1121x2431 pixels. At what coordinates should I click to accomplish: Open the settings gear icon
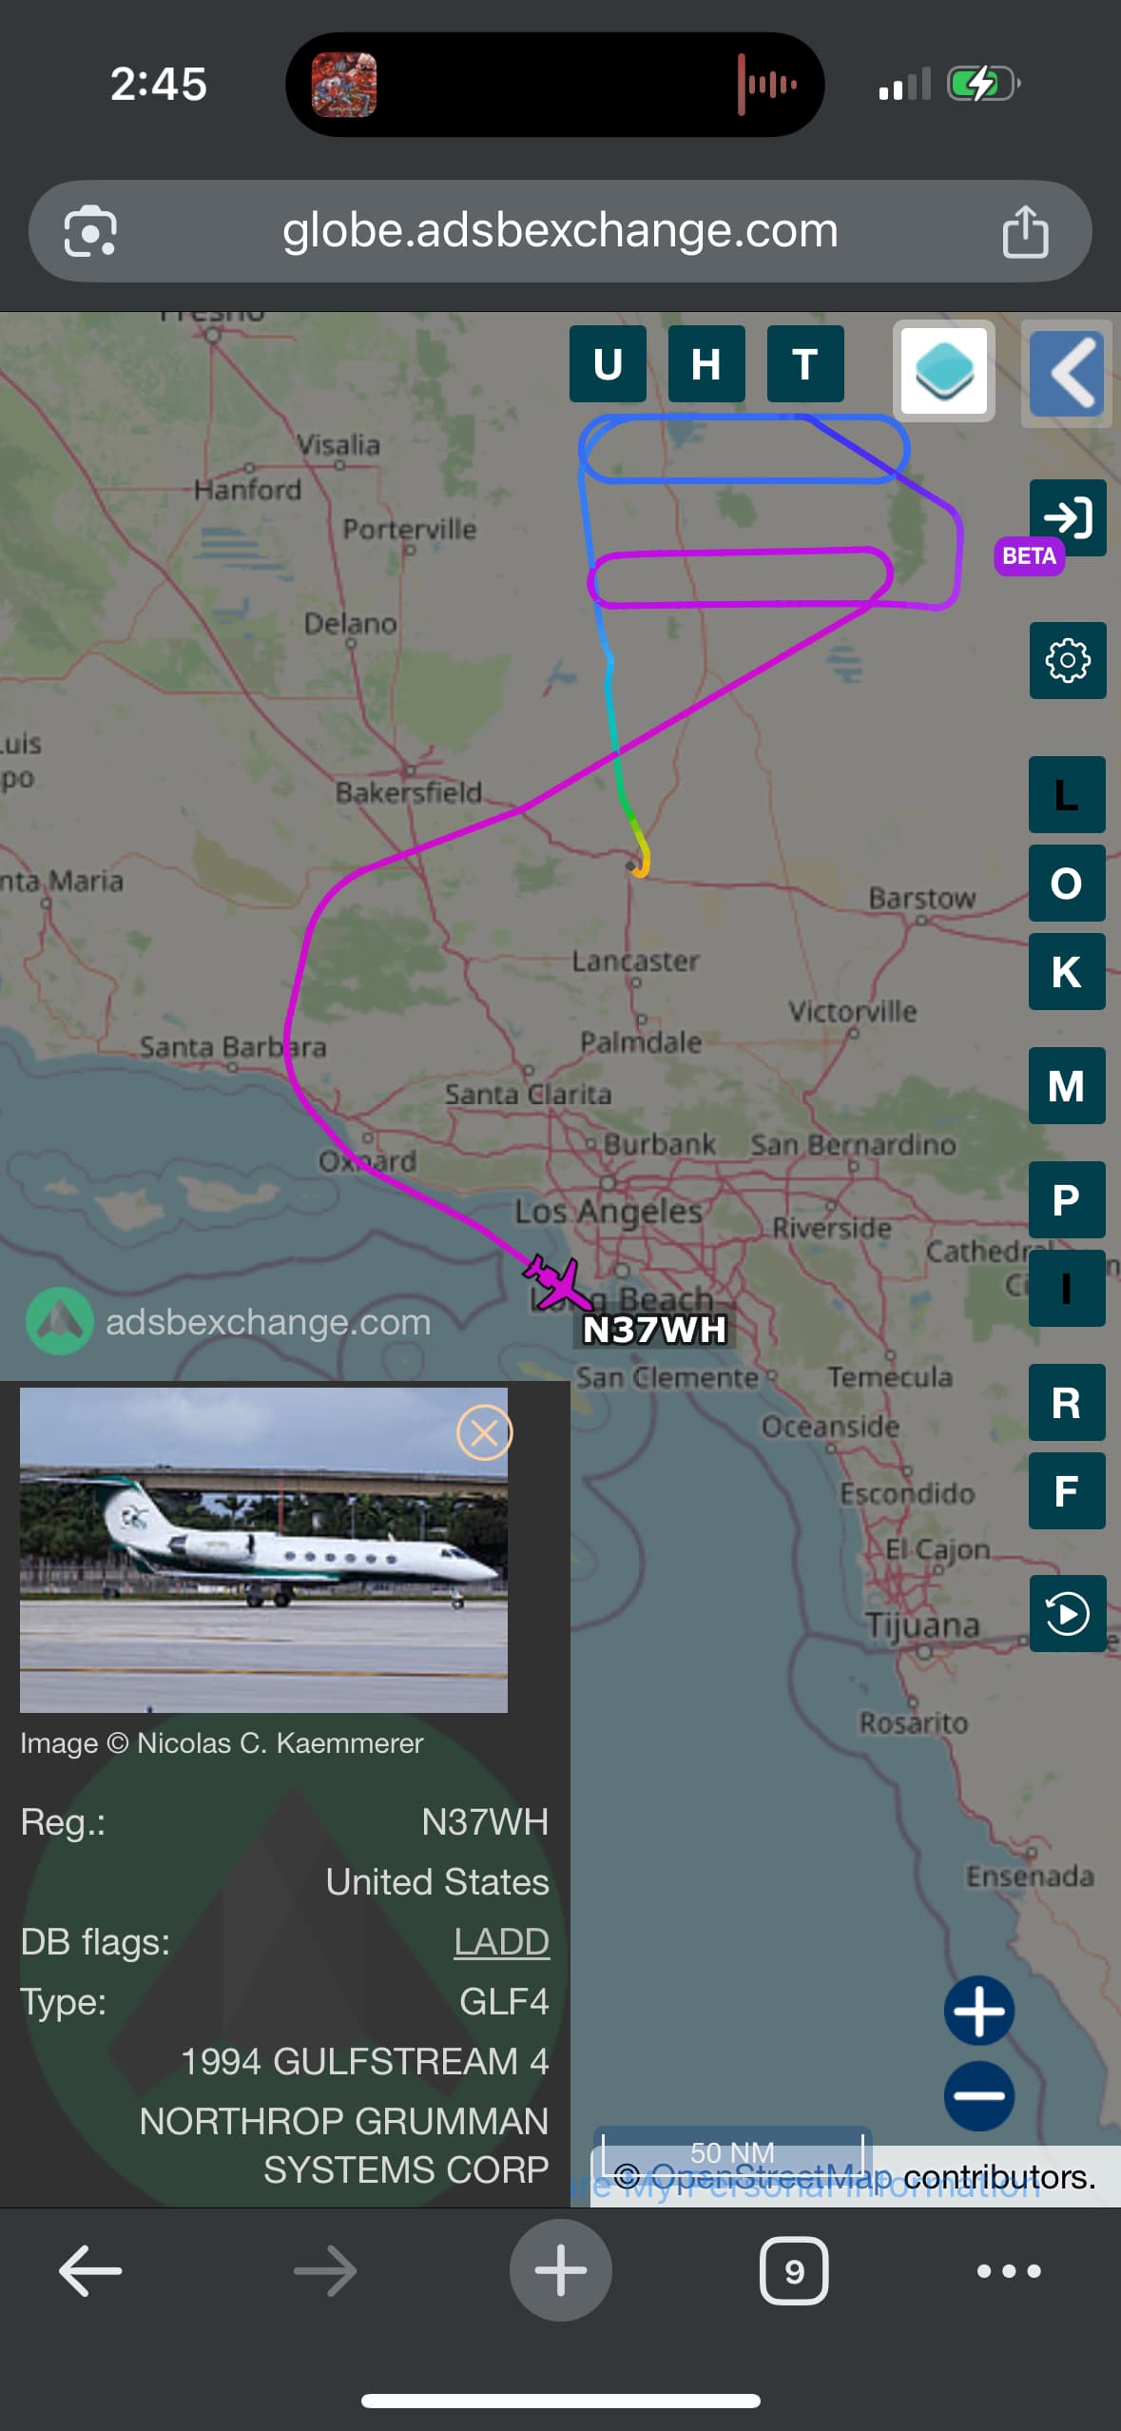click(1068, 660)
